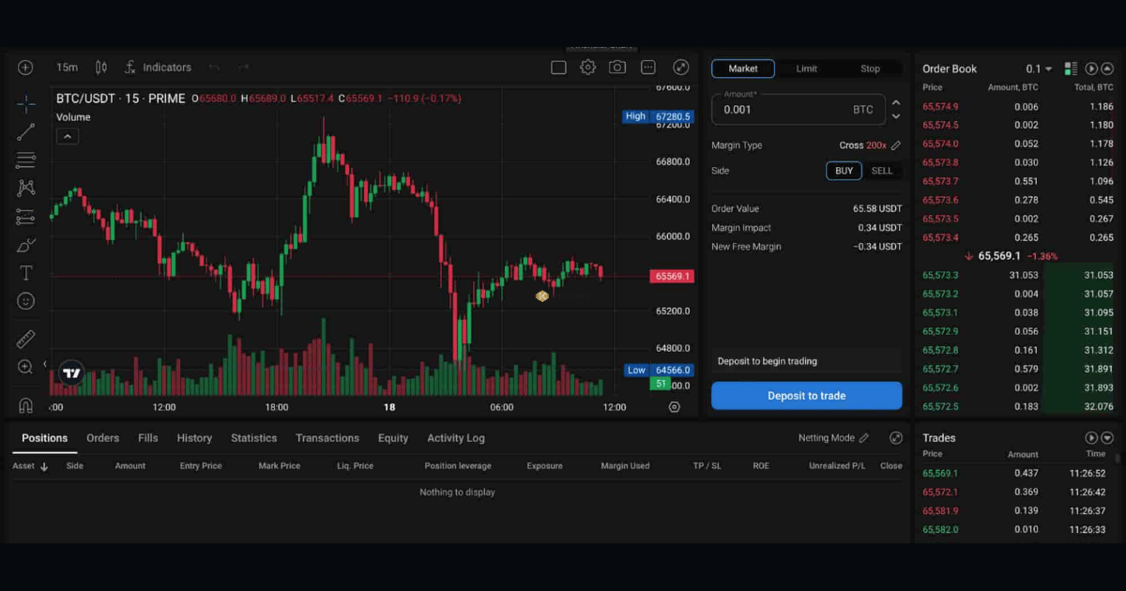Open the emoji sticker tool
Screen dimensions: 1126x591
(x=26, y=301)
